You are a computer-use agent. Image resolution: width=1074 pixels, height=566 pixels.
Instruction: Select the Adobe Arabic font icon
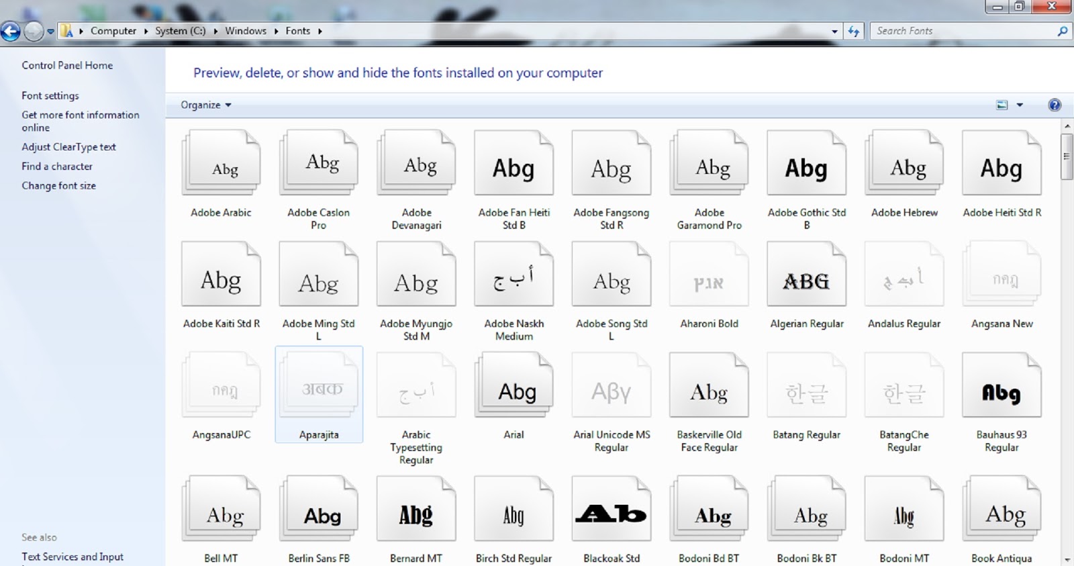[x=221, y=163]
